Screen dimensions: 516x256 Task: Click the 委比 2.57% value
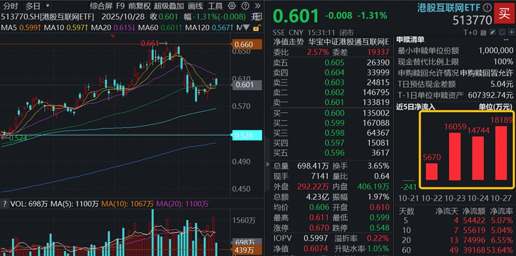[x=318, y=52]
